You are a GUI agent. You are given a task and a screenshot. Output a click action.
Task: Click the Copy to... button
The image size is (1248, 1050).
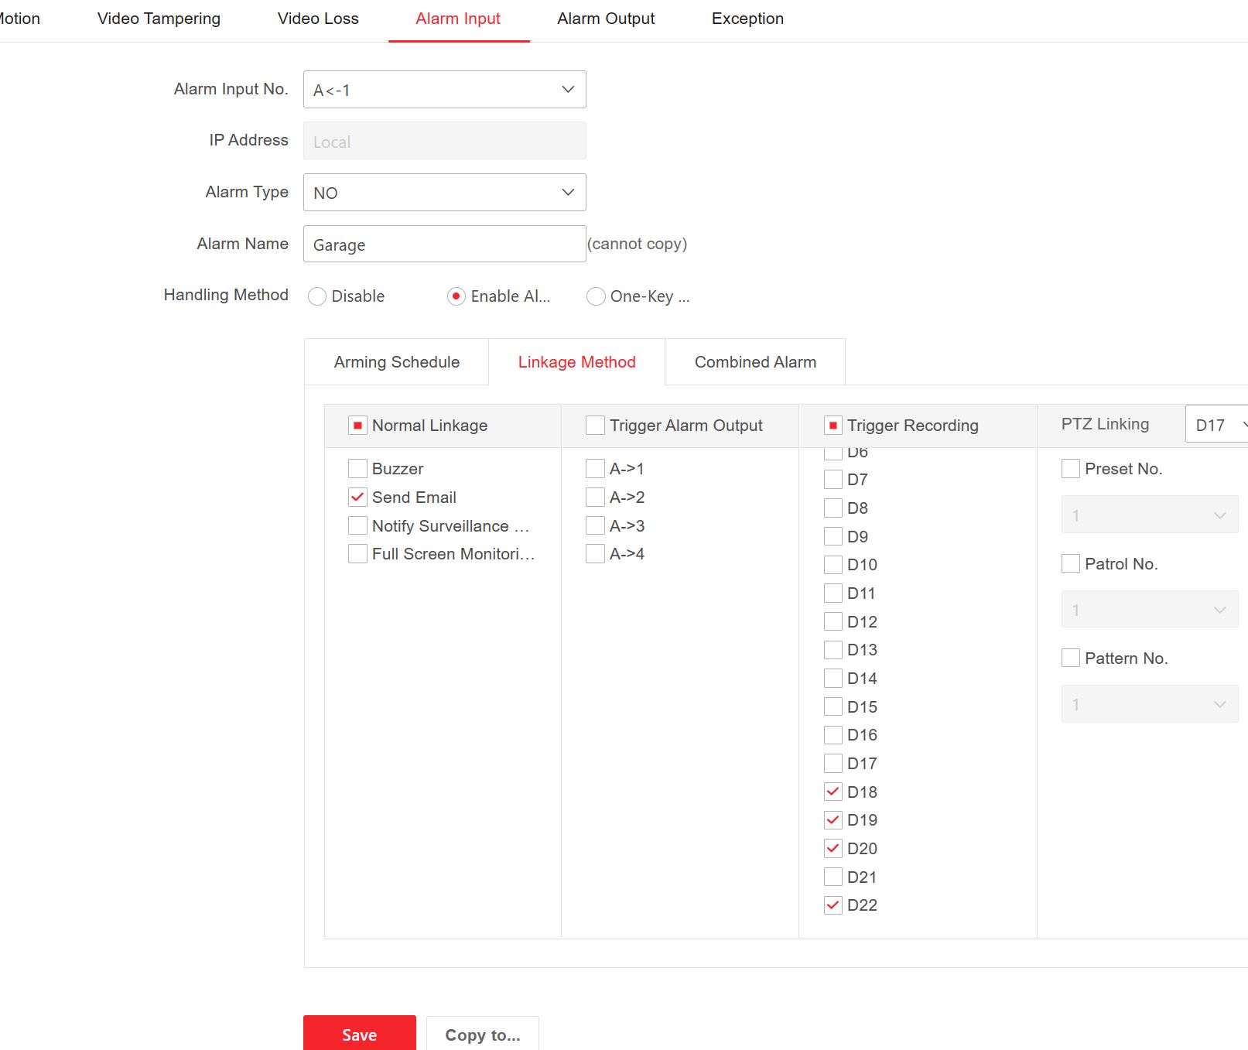[x=482, y=1035]
